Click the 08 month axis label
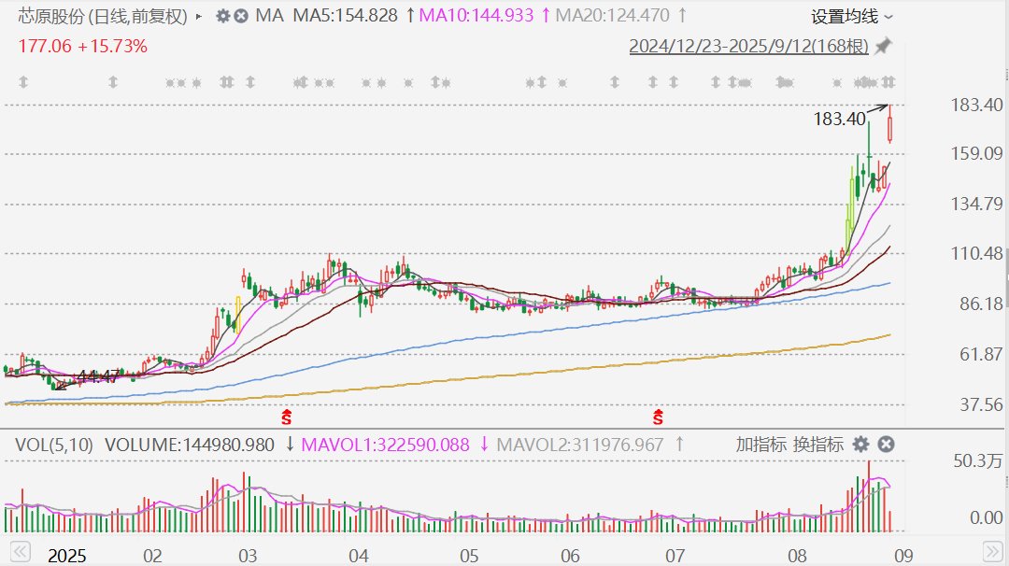 click(797, 556)
